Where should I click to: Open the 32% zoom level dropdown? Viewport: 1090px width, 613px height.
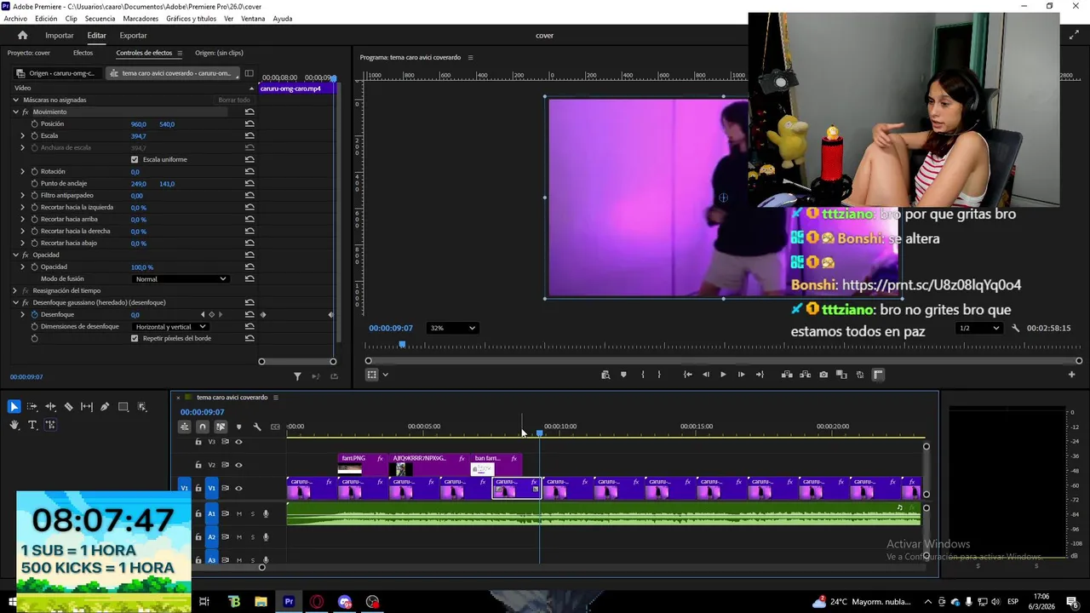point(452,328)
